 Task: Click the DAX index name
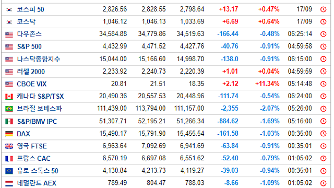pyautogui.click(x=23, y=134)
